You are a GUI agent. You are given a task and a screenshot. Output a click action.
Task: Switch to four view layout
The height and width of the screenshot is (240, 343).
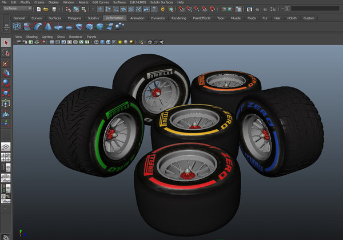[6, 157]
